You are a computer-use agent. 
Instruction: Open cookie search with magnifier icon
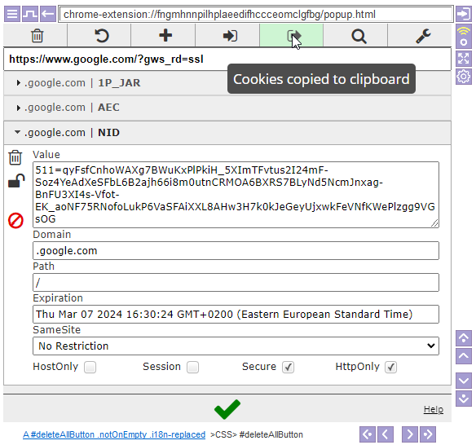359,36
